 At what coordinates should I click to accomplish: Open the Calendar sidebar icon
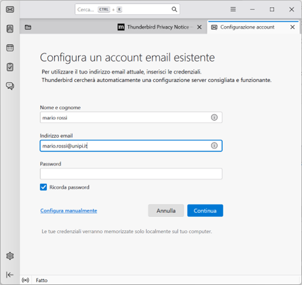10,48
